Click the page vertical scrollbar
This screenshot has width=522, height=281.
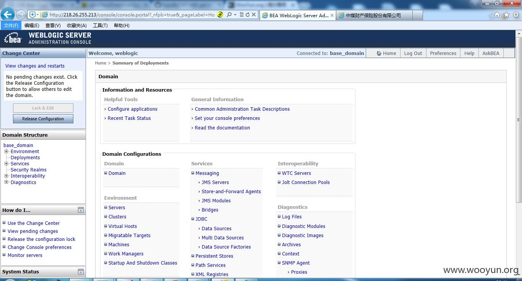click(519, 120)
